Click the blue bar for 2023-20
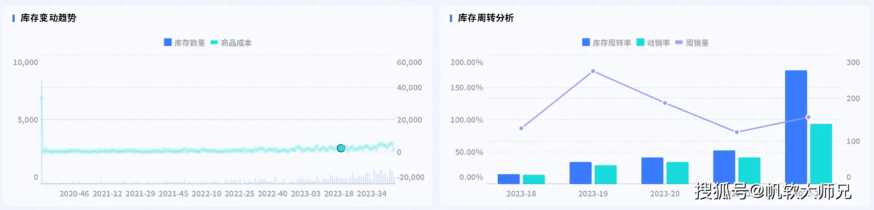 click(x=652, y=171)
